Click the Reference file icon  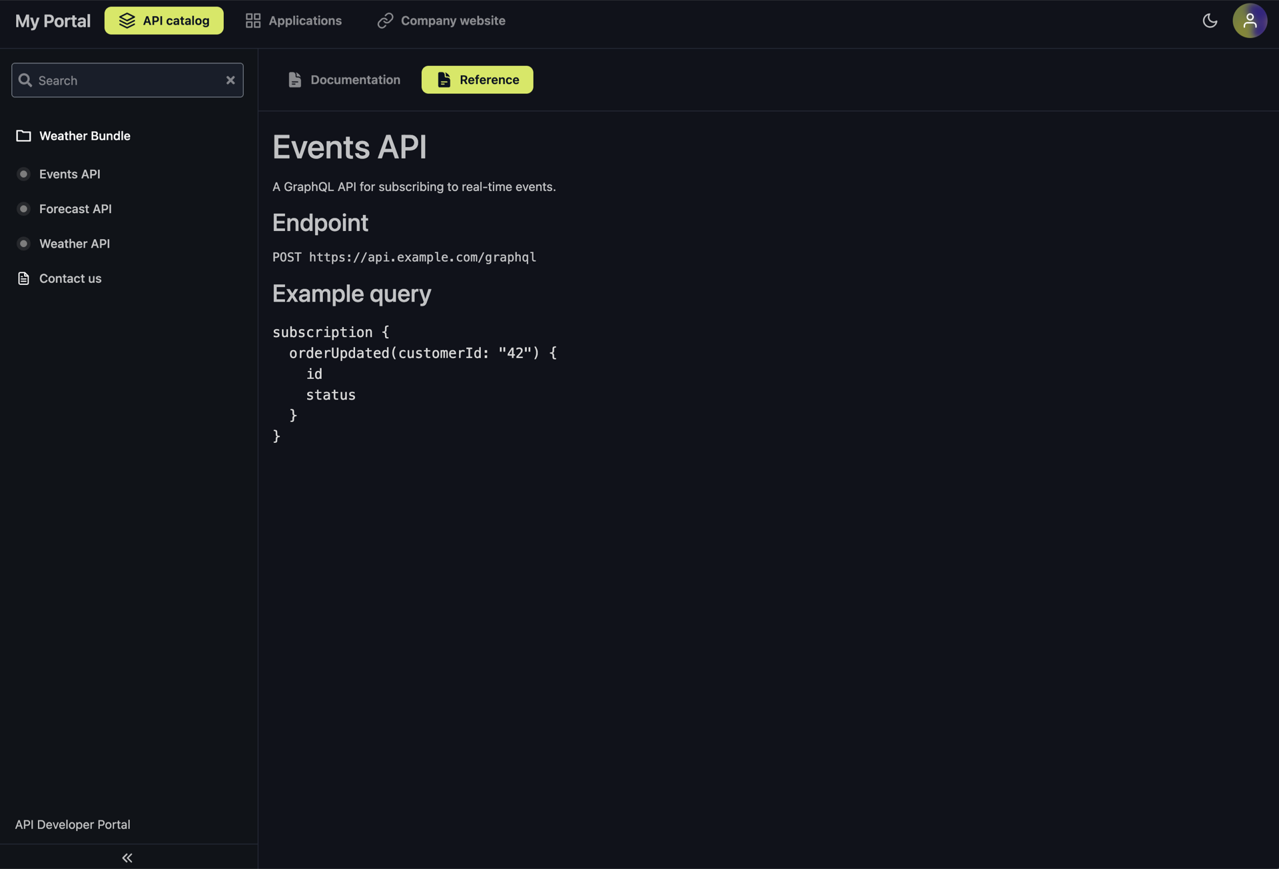(x=444, y=80)
